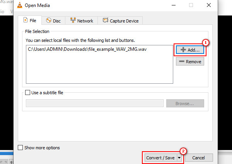Tick the Show more options checkbox
The height and width of the screenshot is (164, 232).
point(20,148)
